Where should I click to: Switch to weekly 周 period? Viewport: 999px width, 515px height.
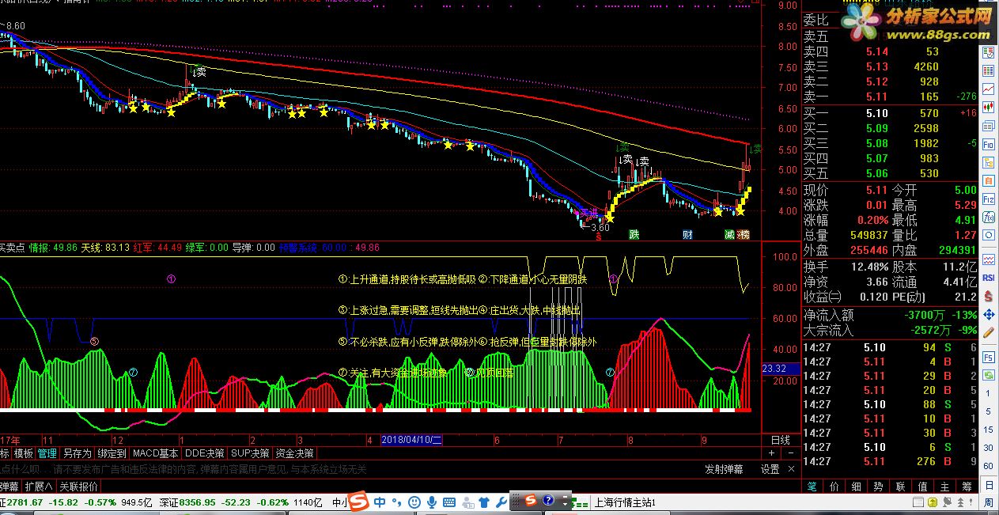(x=987, y=504)
